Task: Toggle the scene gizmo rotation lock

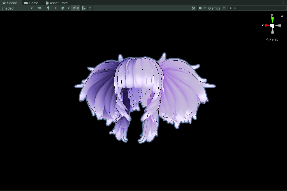Action: (282, 16)
